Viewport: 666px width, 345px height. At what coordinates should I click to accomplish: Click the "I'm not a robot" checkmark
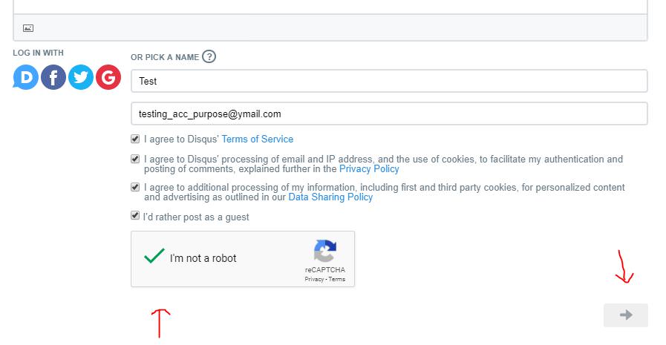point(154,257)
